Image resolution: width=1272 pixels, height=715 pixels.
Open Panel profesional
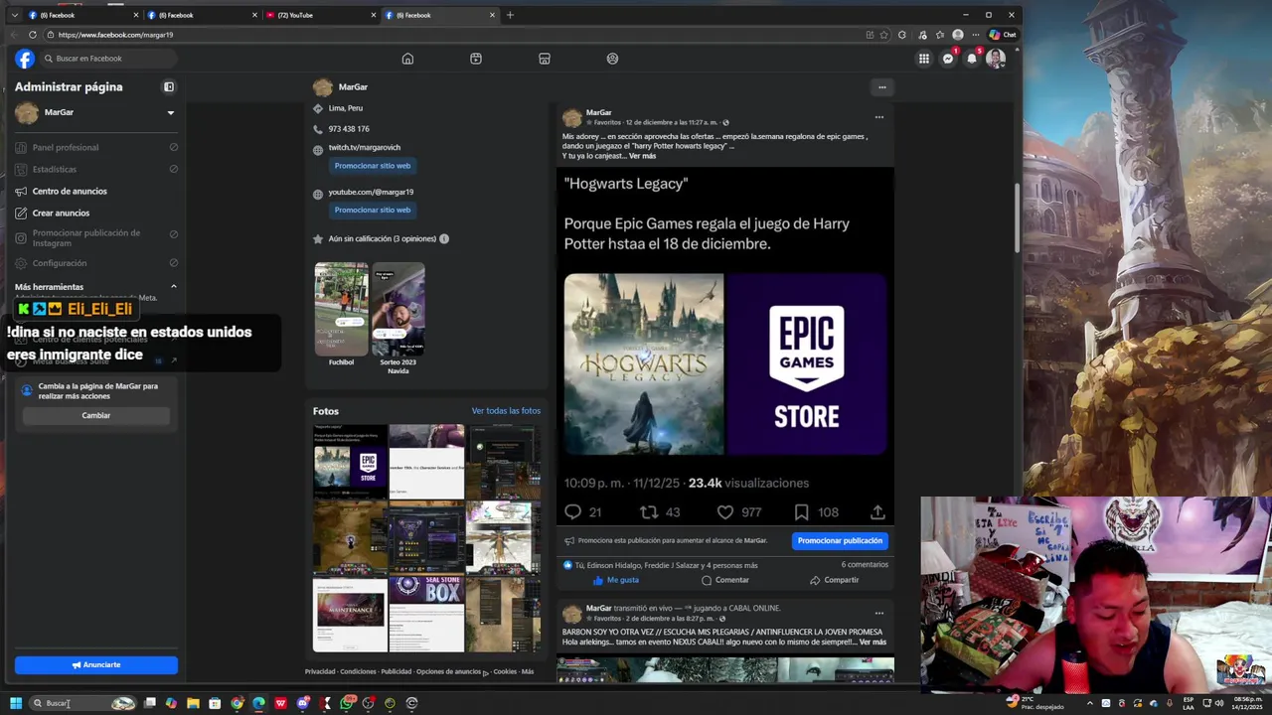pyautogui.click(x=66, y=148)
